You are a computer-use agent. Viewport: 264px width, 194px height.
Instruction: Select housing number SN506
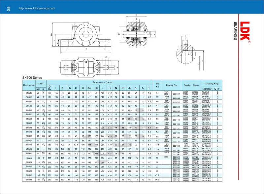(29, 97)
